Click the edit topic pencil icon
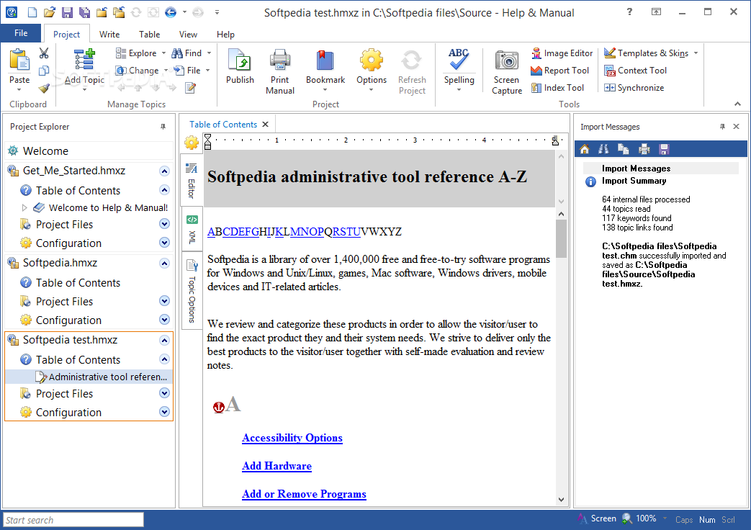The image size is (751, 530). pos(191,88)
